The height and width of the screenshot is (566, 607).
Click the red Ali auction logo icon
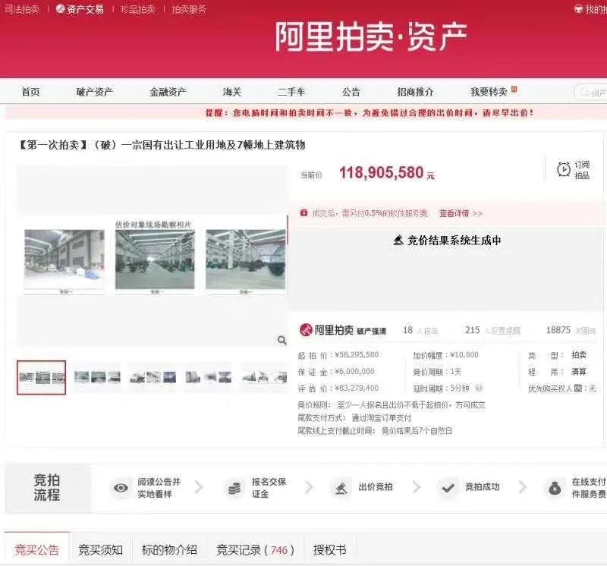pyautogui.click(x=306, y=330)
